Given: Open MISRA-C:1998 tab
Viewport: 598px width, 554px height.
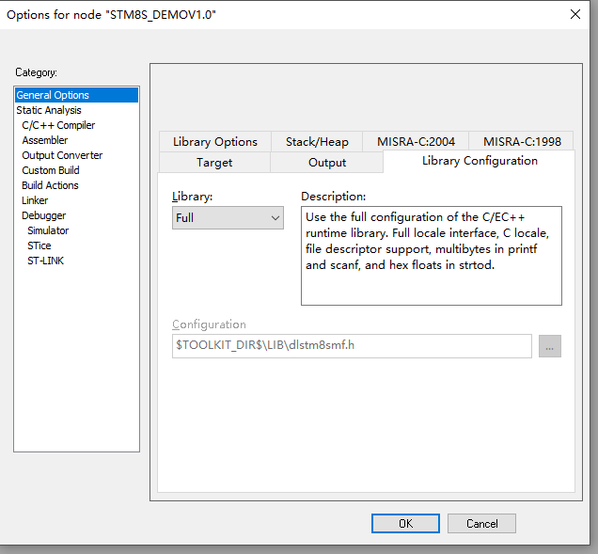Looking at the screenshot, I should (x=522, y=141).
